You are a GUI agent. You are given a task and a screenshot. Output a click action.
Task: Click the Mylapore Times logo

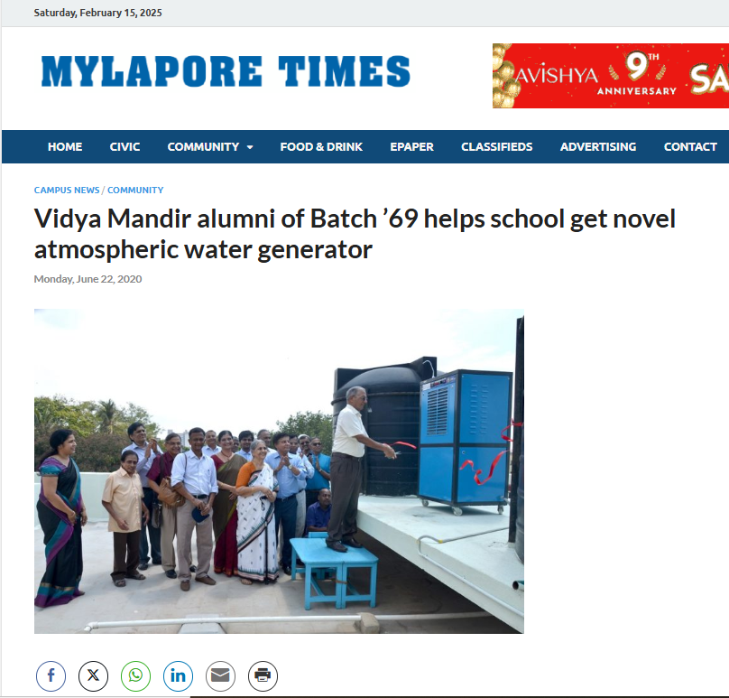click(226, 71)
